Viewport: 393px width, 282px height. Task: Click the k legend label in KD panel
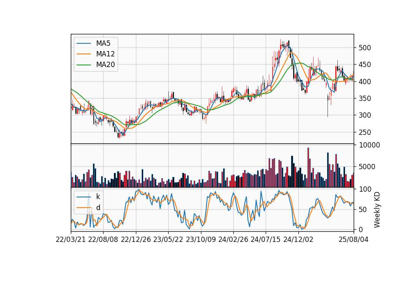click(98, 197)
